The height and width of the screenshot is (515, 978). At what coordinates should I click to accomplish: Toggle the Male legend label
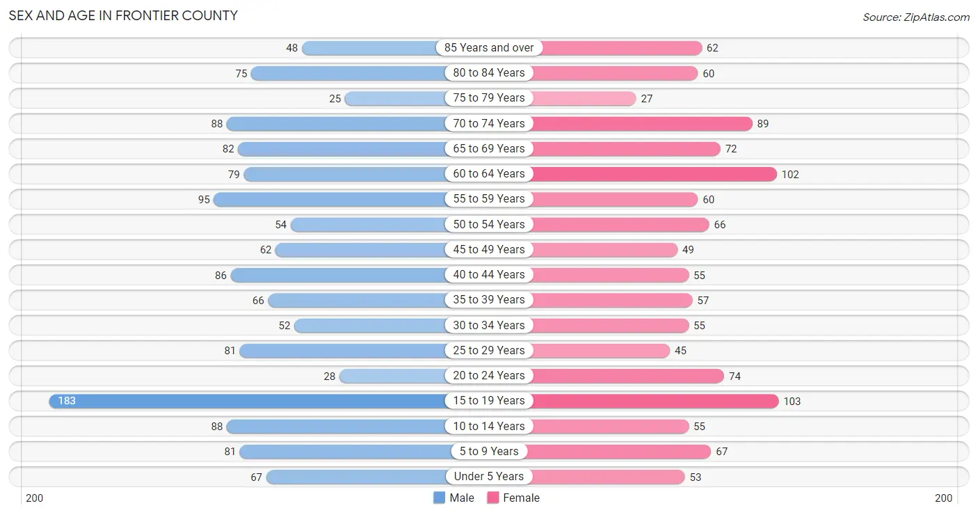coord(462,498)
